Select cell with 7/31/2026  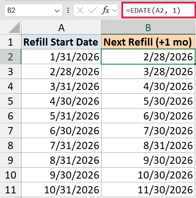click(x=61, y=145)
